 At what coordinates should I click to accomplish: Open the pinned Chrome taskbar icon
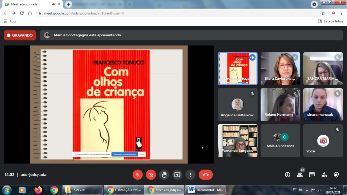coord(54,190)
